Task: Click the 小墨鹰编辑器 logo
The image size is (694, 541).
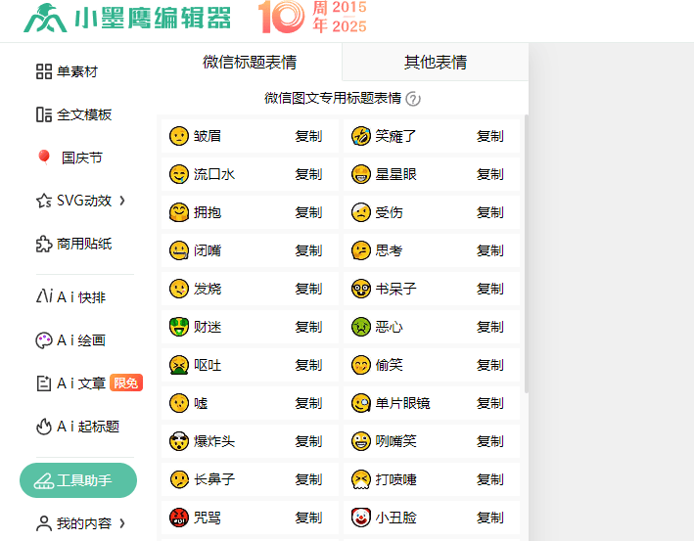Action: tap(127, 19)
